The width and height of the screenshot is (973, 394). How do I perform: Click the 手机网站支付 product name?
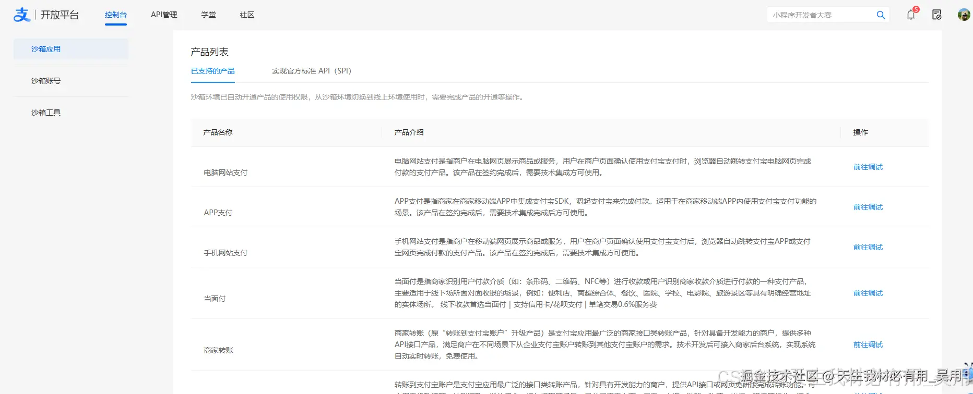[226, 253]
